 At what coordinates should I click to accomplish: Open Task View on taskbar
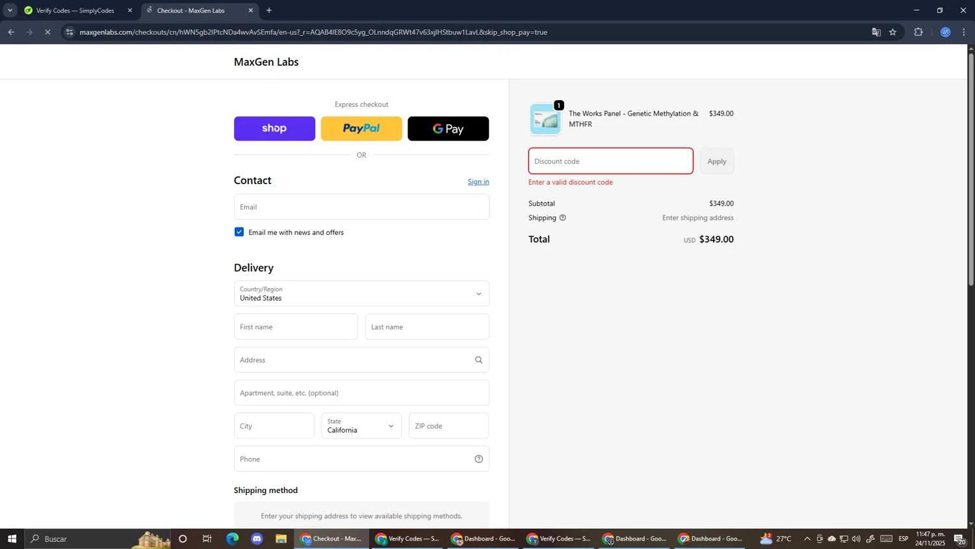pyautogui.click(x=207, y=539)
